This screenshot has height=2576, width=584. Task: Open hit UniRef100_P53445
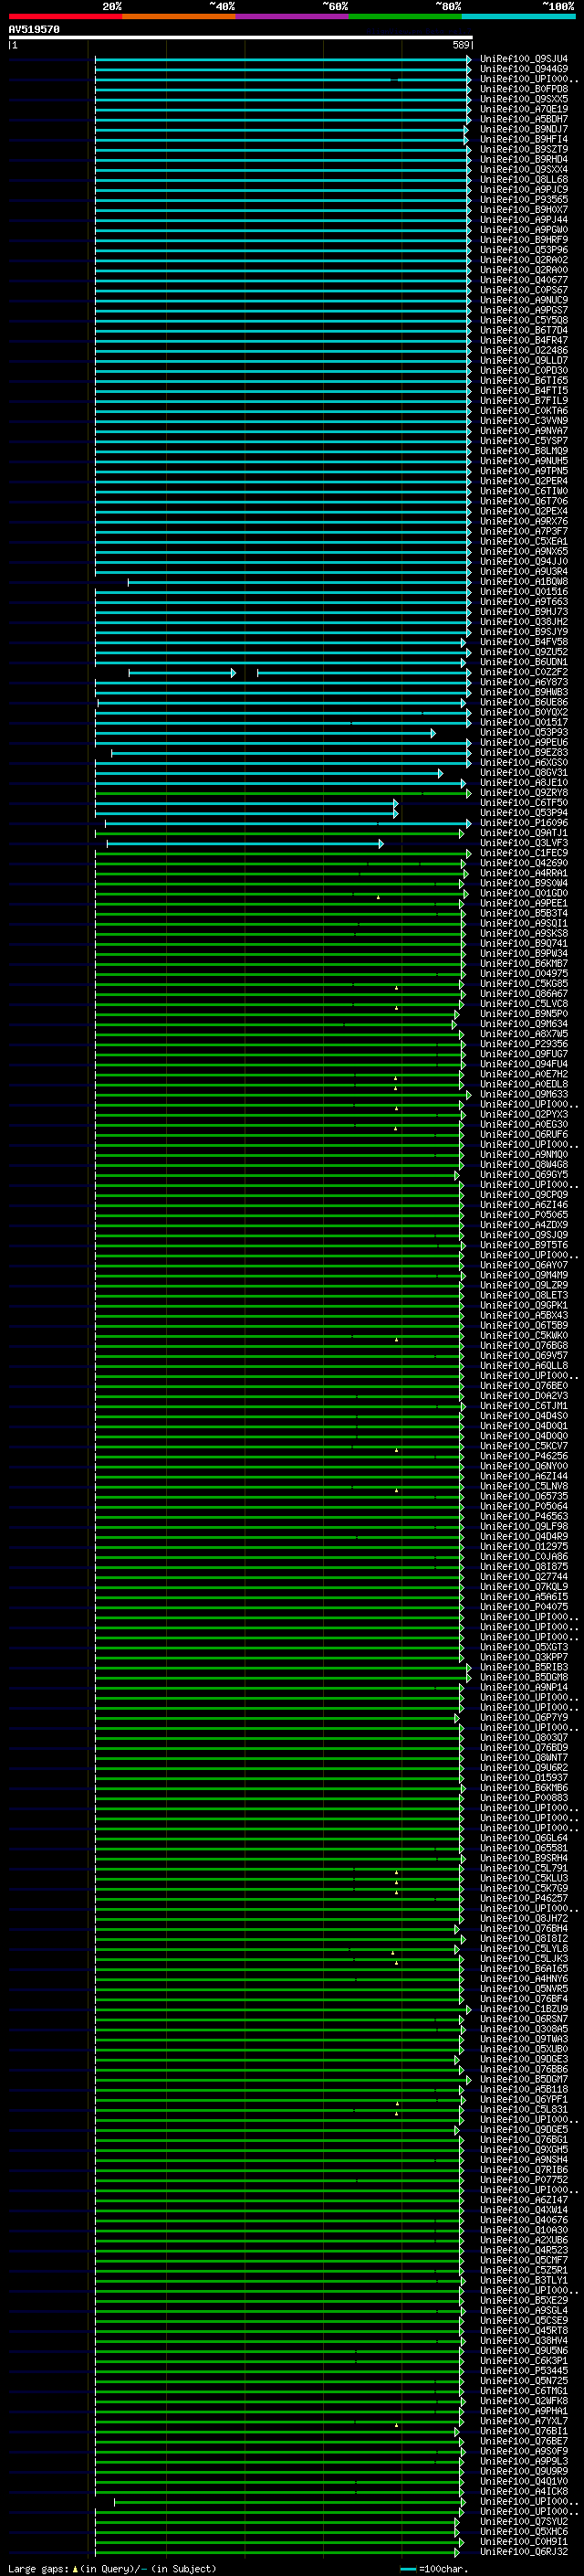(524, 2371)
